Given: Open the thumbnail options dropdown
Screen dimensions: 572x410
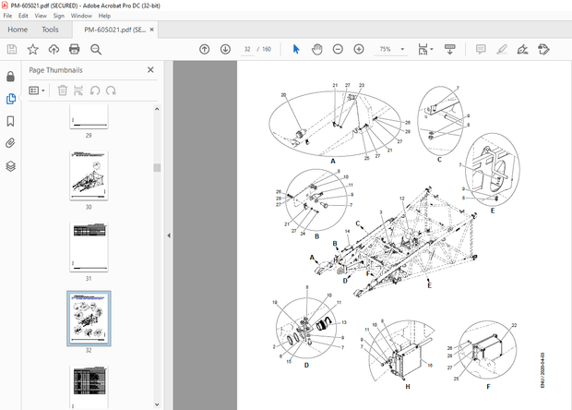Looking at the screenshot, I should pos(37,90).
